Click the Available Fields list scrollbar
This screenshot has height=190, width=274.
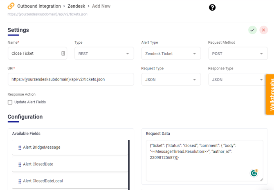[129, 164]
